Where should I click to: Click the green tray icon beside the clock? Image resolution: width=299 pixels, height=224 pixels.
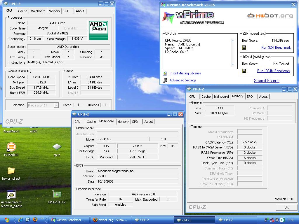click(283, 220)
